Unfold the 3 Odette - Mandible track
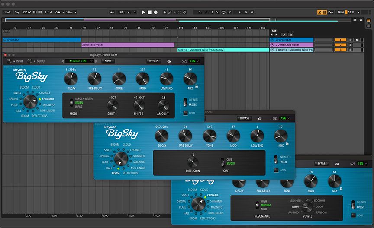Image resolution: width=374 pixels, height=228 pixels. point(272,50)
